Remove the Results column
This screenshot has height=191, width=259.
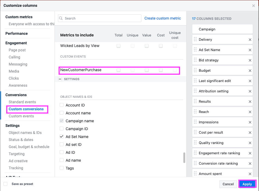(250, 102)
